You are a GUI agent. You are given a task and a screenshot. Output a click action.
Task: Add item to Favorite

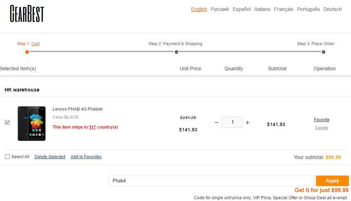pos(321,120)
